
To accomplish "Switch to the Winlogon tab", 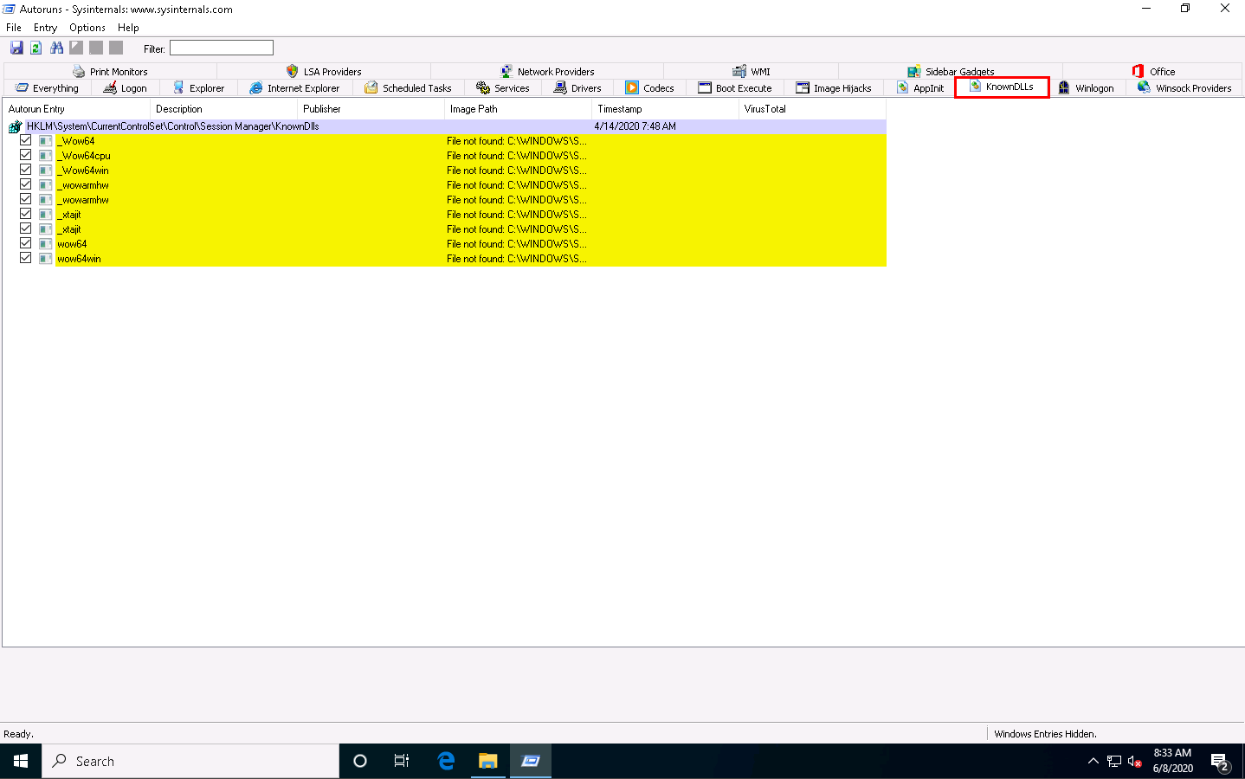I will point(1086,88).
